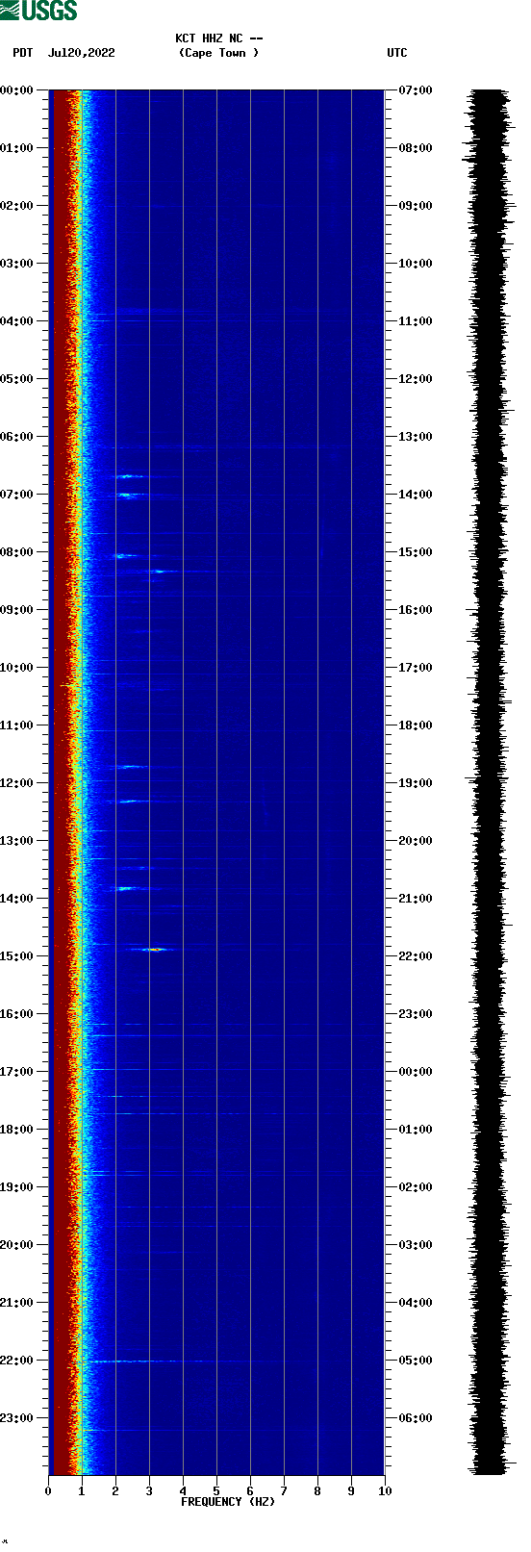This screenshot has width=531, height=1552.
Task: Click the 00:00 PDT time label
Action: [16, 90]
